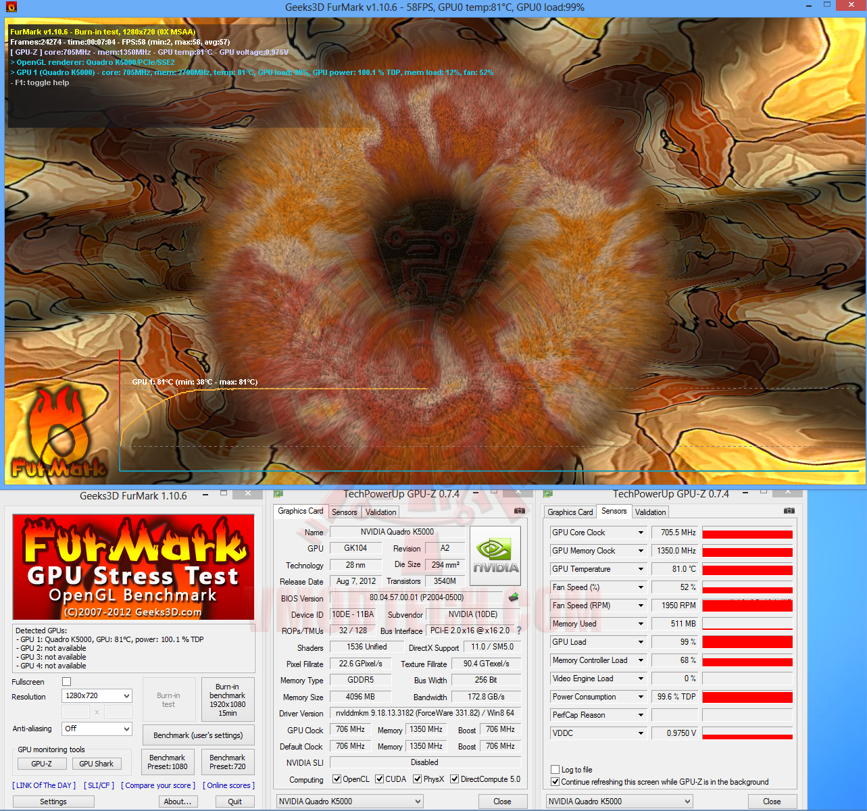Toggle the OpenCL computing checkbox
The width and height of the screenshot is (867, 811).
pos(337,779)
